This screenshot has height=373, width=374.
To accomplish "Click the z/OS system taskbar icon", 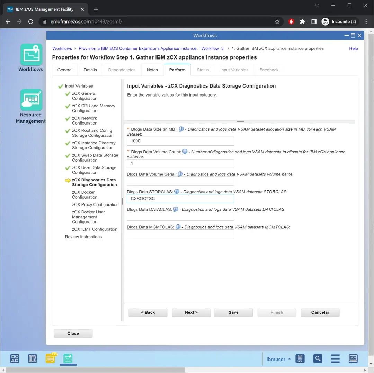I will point(353,358).
